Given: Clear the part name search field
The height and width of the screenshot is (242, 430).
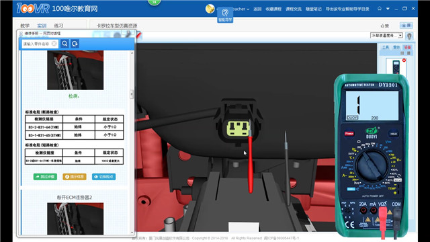Looking at the screenshot, I should 54,44.
